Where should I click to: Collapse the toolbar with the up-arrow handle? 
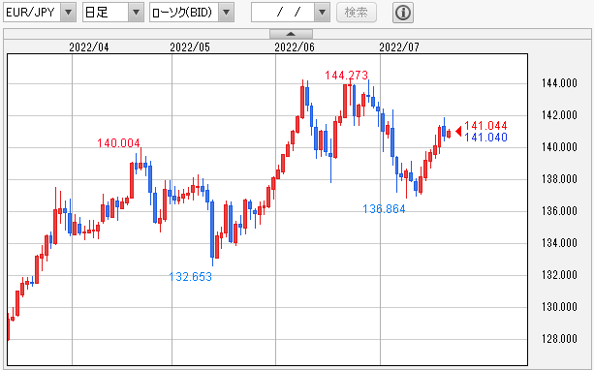point(291,34)
